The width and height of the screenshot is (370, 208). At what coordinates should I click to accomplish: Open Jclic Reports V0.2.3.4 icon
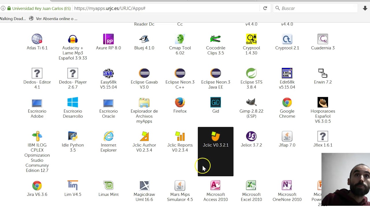[x=180, y=136]
